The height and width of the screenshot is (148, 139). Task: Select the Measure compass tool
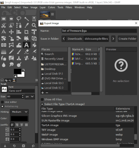(x=4, y=32)
